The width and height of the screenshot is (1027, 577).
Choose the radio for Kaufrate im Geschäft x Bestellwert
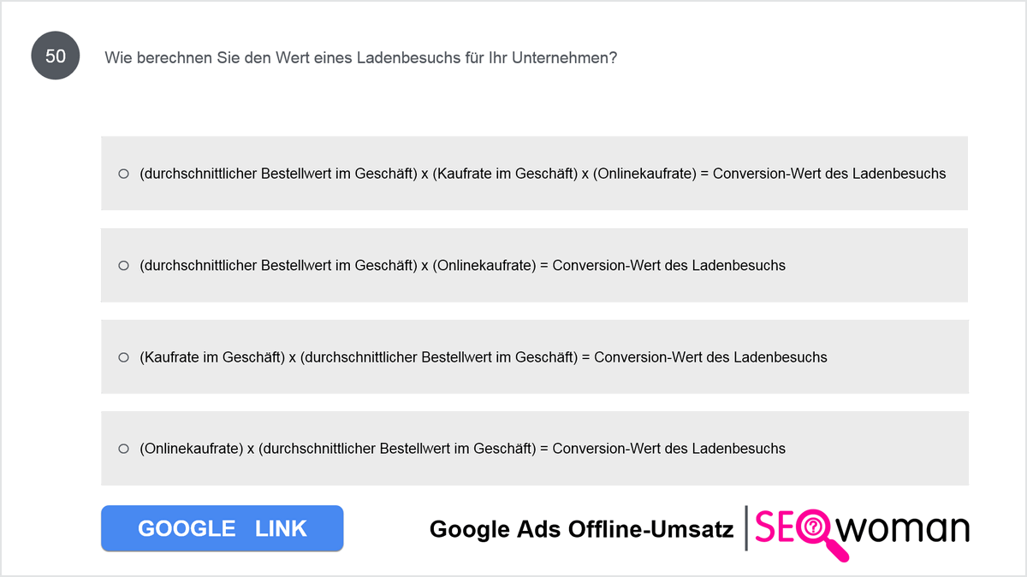123,357
